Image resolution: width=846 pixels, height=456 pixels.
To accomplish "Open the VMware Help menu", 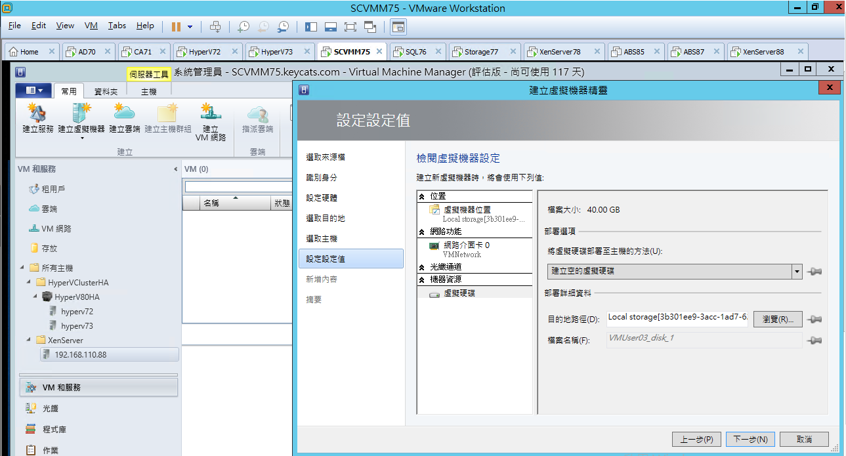I will (x=145, y=26).
